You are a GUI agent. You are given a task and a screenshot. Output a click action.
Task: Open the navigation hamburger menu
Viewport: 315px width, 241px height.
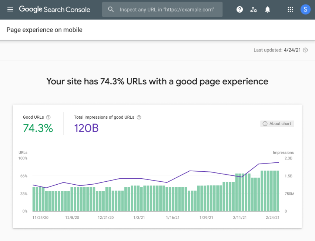[10, 9]
